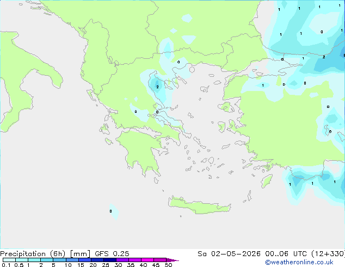Select the 30–35 mm purple legend swatch
345x267 pixels.
coord(122,260)
